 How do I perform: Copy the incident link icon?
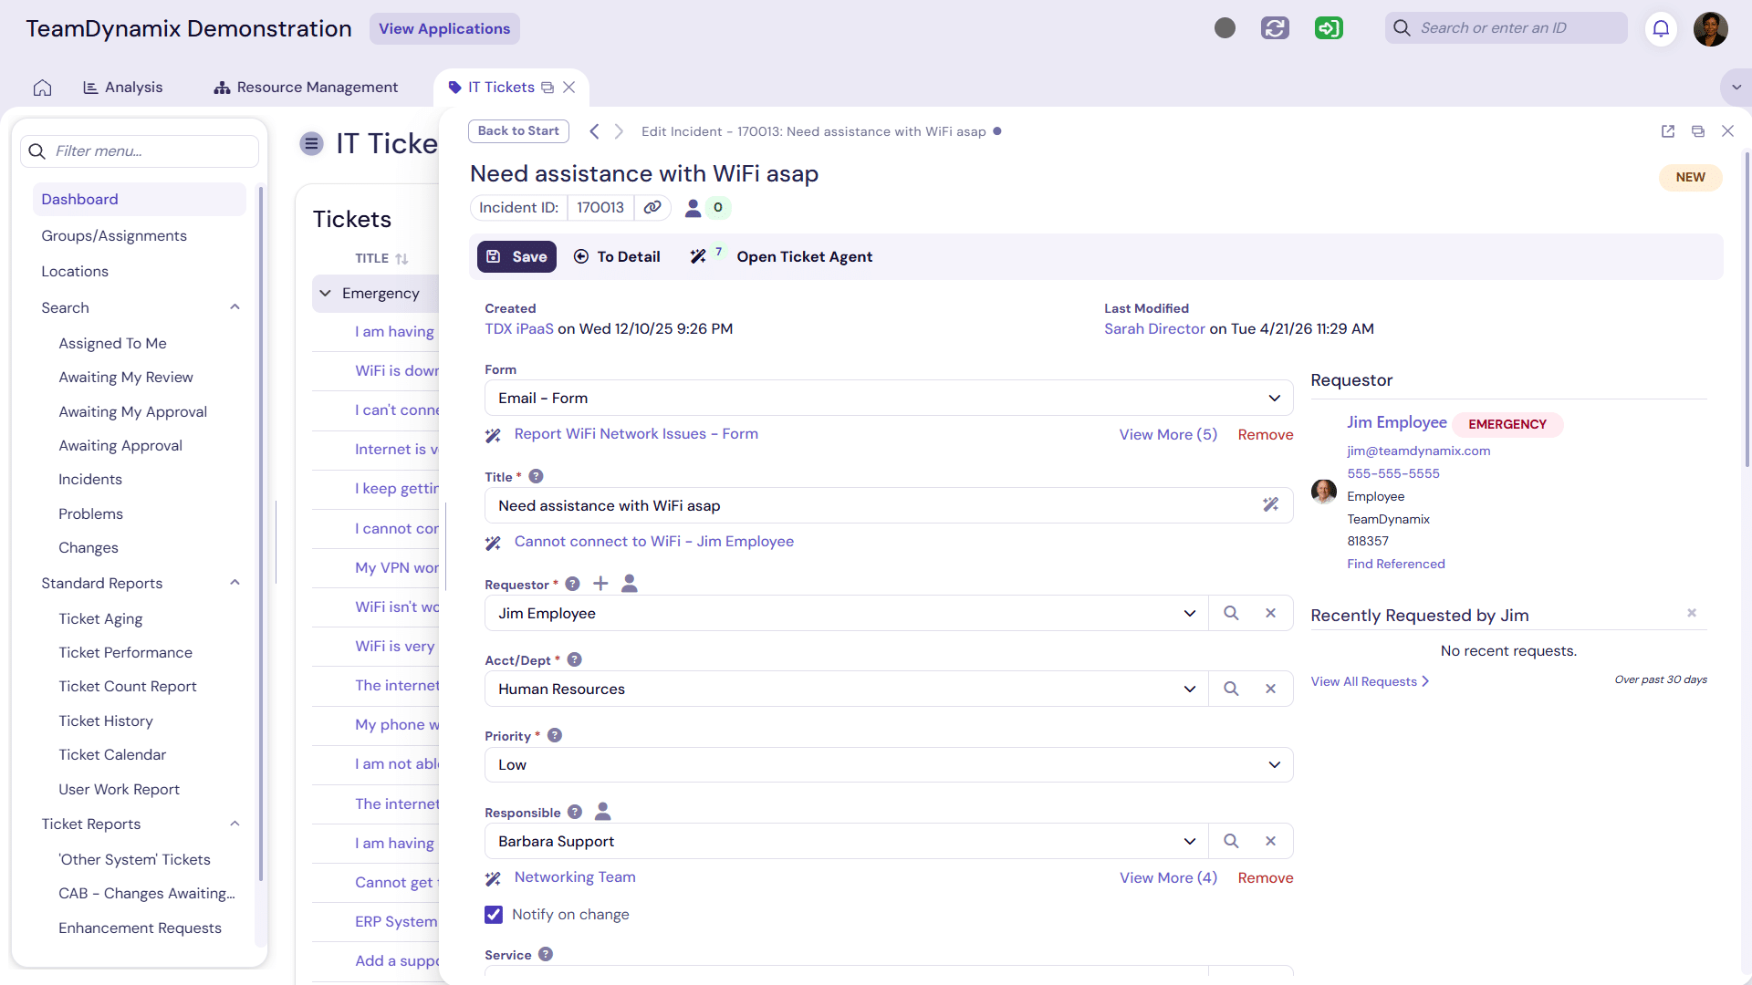[652, 208]
